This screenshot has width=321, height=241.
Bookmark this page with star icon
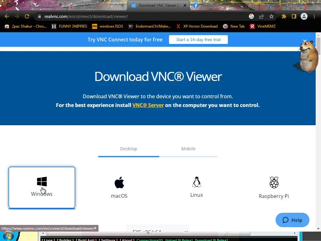click(x=271, y=16)
